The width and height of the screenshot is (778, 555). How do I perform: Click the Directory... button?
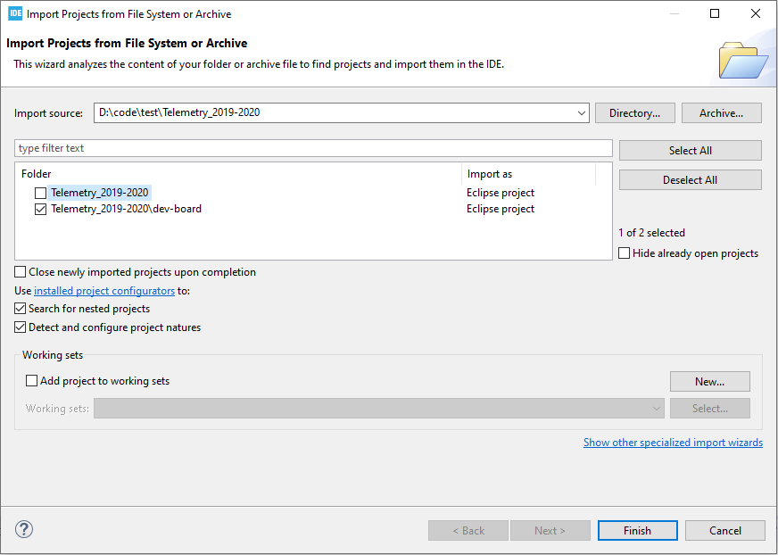(x=634, y=113)
